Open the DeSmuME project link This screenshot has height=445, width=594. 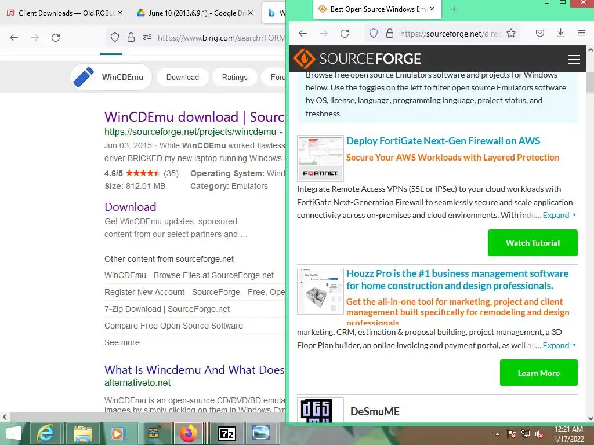tap(375, 411)
